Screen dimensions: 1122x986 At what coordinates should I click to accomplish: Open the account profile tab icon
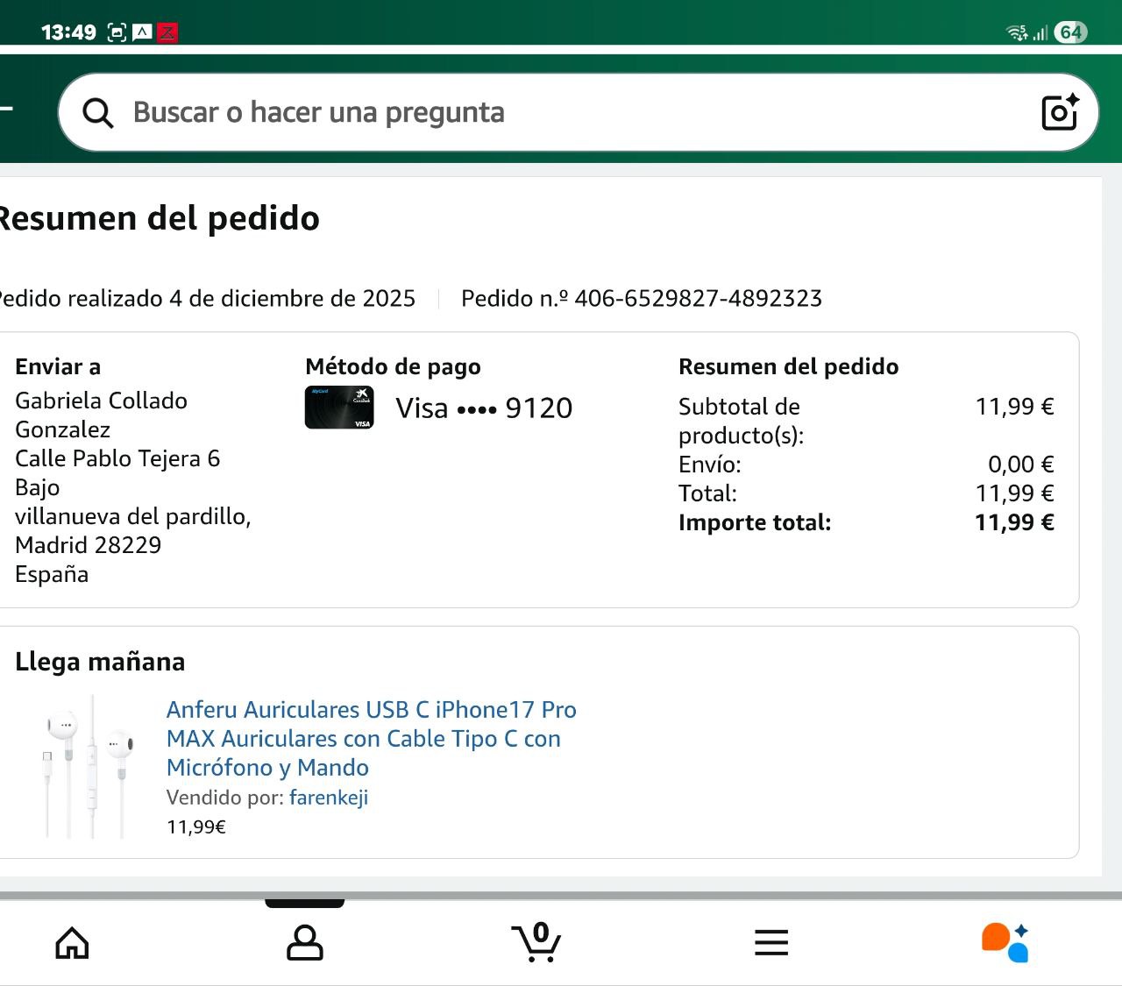point(305,943)
